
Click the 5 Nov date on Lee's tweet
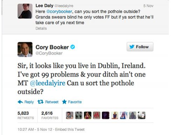[x=148, y=6]
